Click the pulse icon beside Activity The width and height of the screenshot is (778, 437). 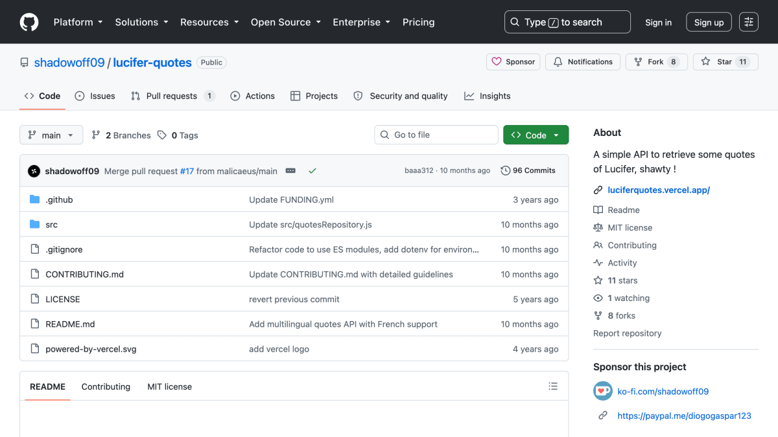click(598, 263)
